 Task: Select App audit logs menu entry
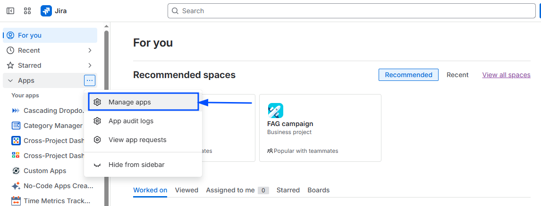[131, 121]
